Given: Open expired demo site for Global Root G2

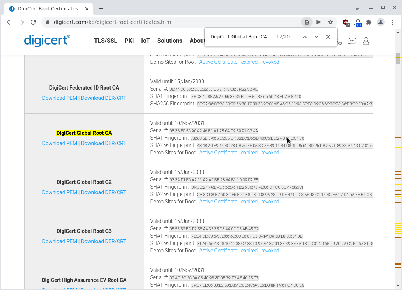Looking at the screenshot, I should (249, 202).
